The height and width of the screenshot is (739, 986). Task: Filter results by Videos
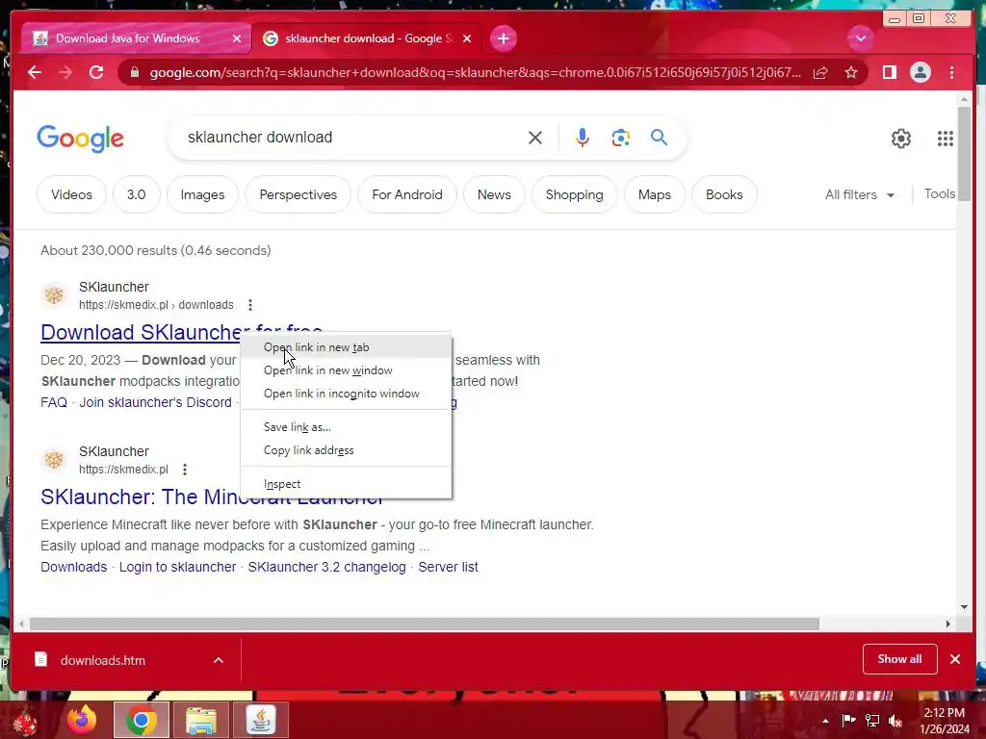[x=71, y=194]
